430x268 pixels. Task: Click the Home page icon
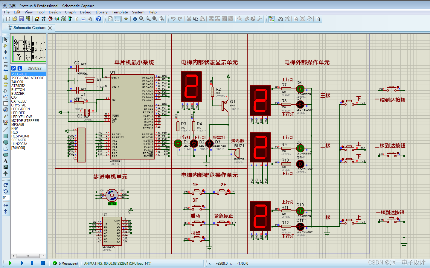point(37,19)
